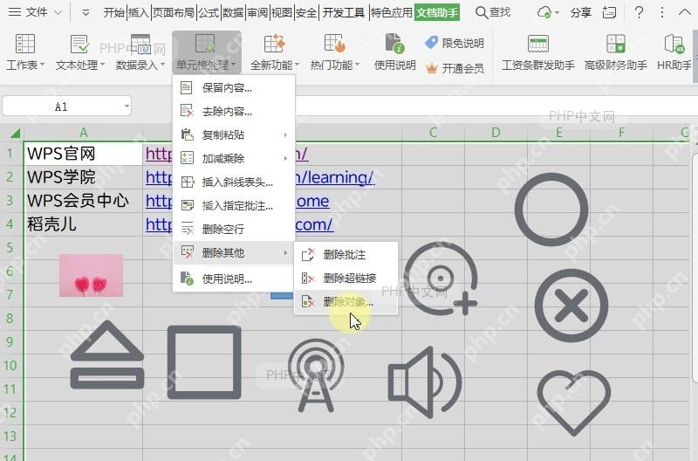Screen dimensions: 698x461
Task: Expand the 复制粘贴 submenu
Action: (x=234, y=134)
